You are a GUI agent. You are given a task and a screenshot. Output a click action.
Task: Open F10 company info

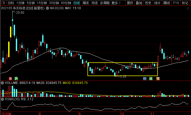(x=176, y=3)
